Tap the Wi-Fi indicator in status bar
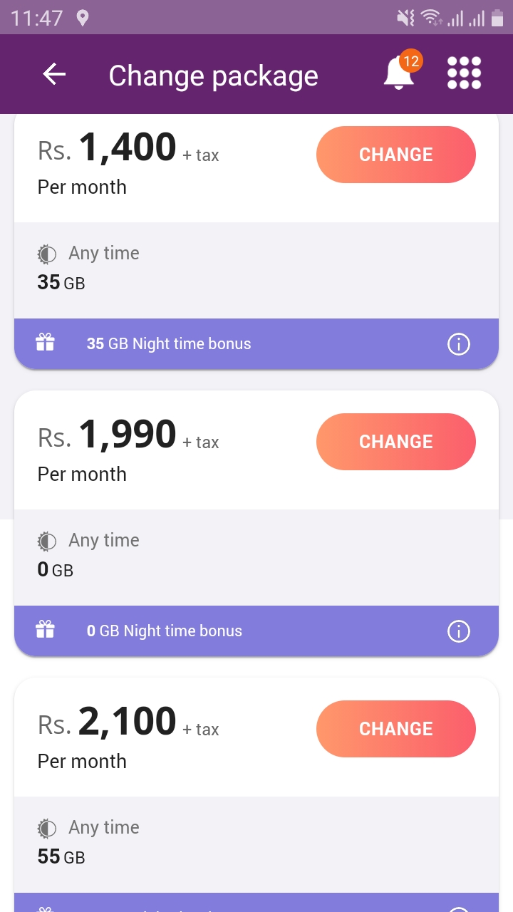 point(431,18)
